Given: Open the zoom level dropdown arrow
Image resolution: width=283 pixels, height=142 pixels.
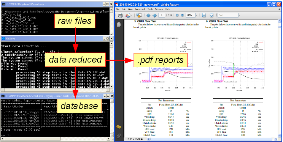Looking at the screenshot, I should pos(196,15).
